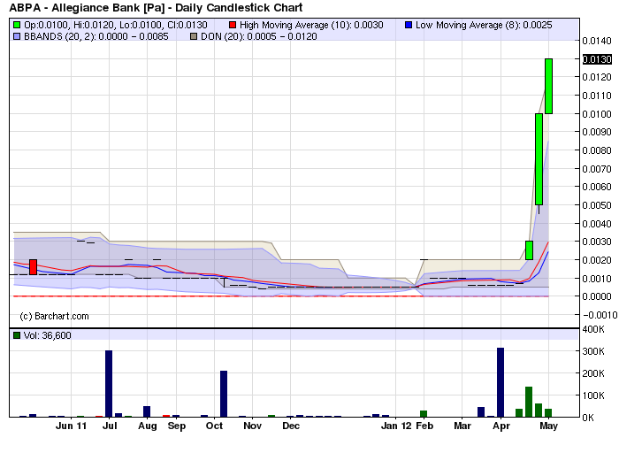Click the red High Moving Average swatch
The height and width of the screenshot is (453, 619).
pyautogui.click(x=233, y=25)
